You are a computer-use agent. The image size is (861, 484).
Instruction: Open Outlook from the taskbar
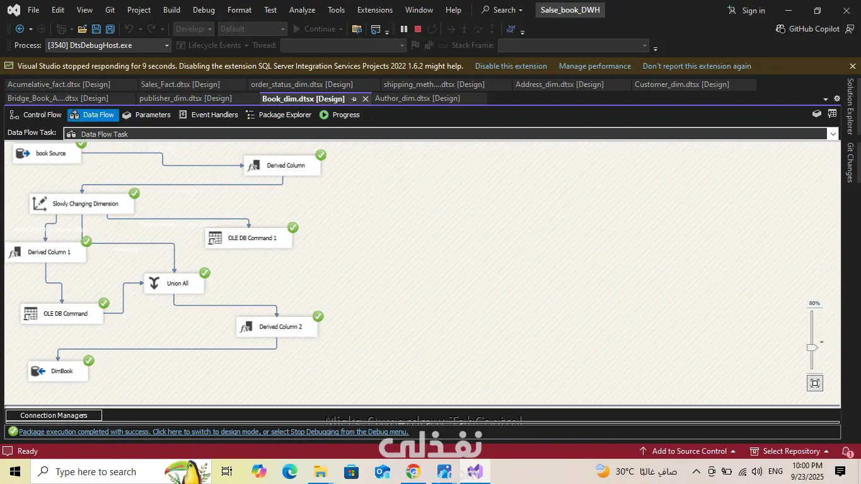click(383, 471)
